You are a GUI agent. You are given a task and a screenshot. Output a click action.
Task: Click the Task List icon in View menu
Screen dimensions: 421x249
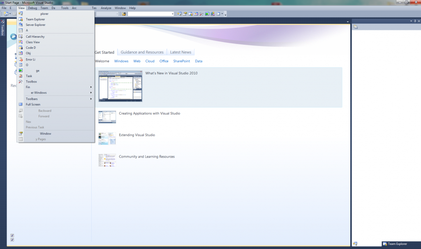(21, 76)
